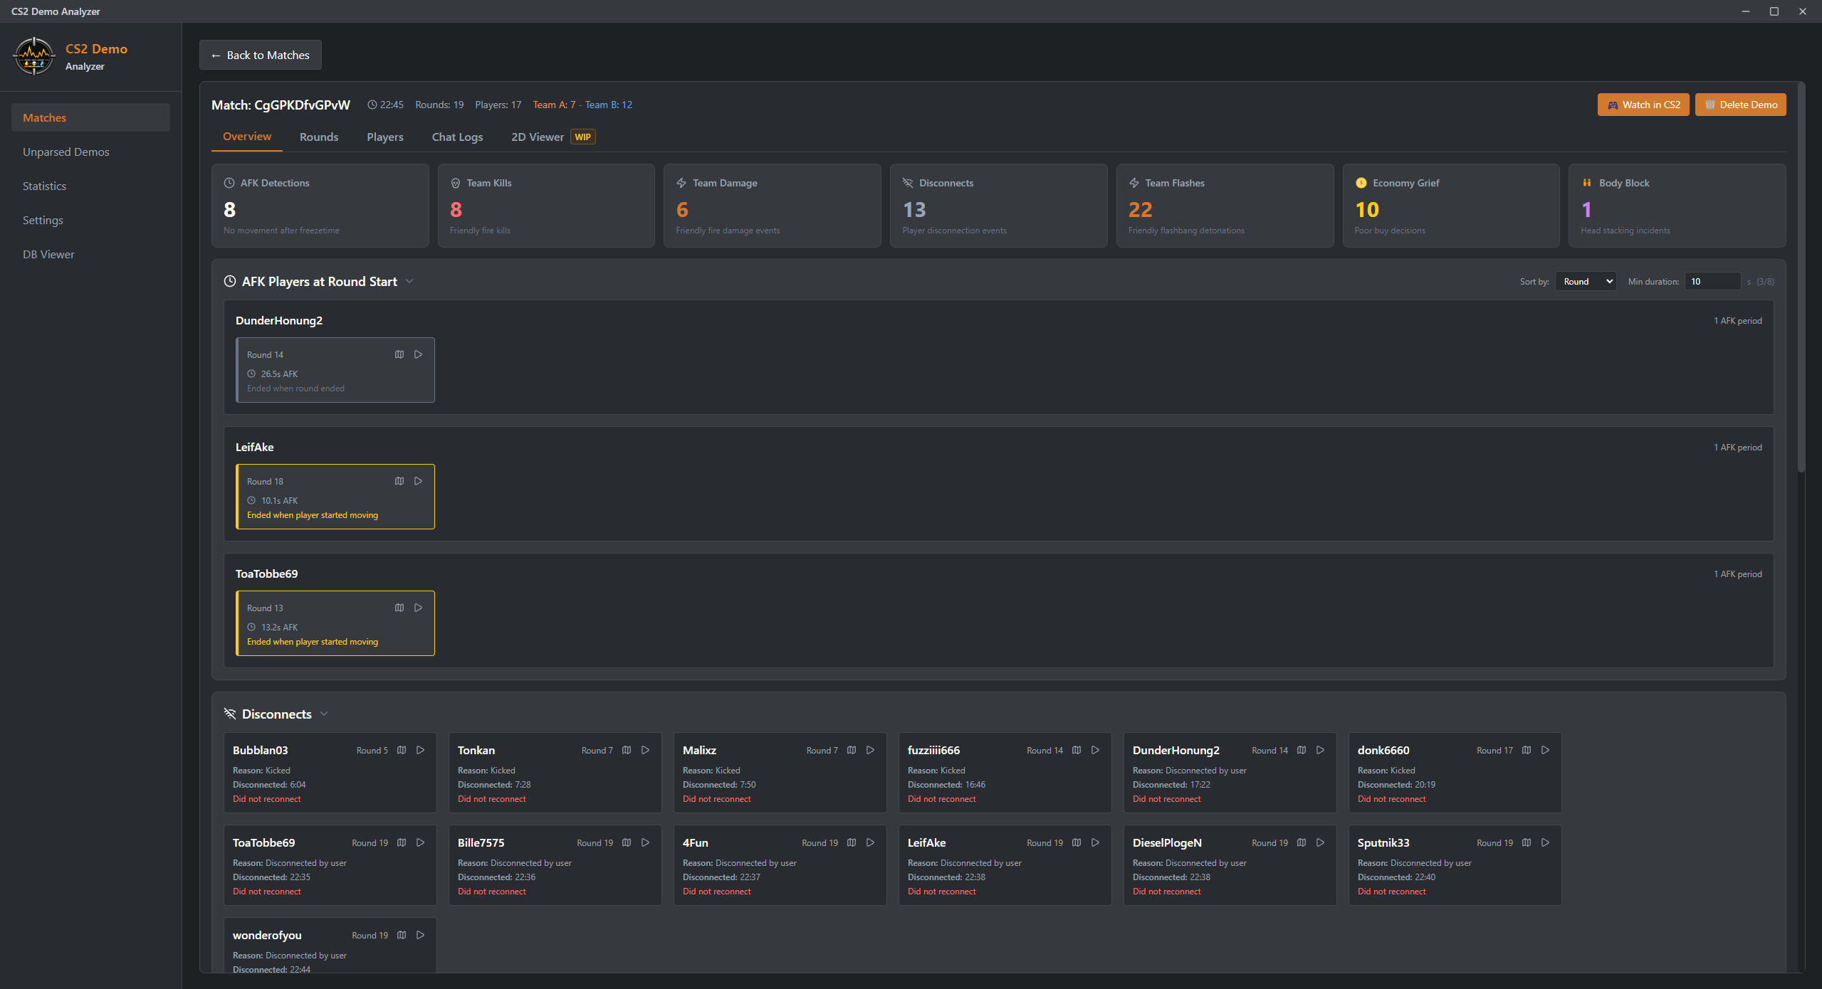Open map view for ToaTobbe69 Round 13 AFK
Image resolution: width=1822 pixels, height=989 pixels.
(399, 608)
